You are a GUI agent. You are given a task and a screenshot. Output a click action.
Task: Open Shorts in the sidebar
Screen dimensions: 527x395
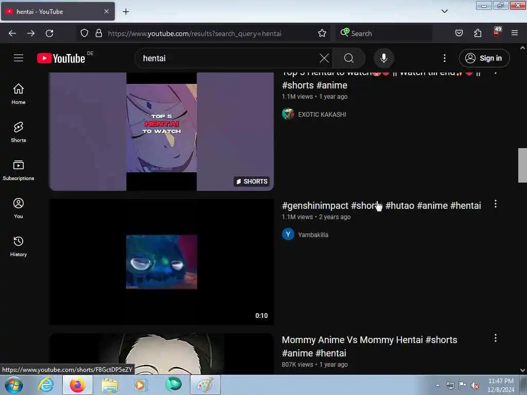19,132
